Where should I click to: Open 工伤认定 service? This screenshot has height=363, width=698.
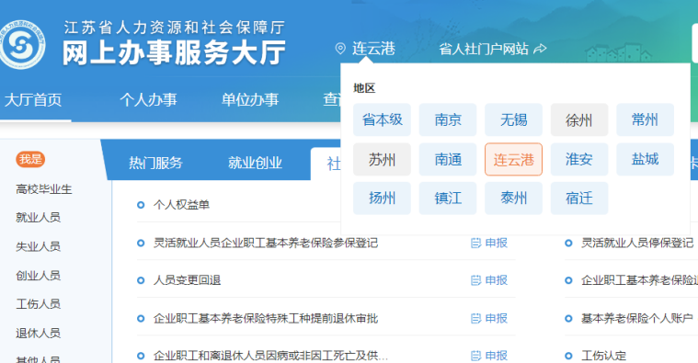click(x=603, y=356)
